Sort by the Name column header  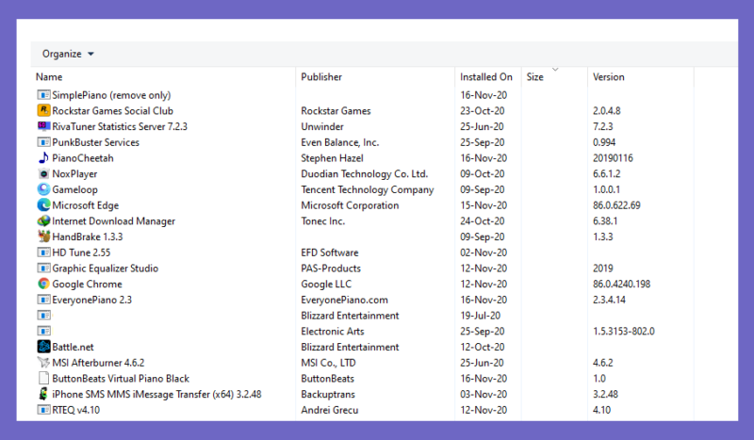tap(49, 77)
